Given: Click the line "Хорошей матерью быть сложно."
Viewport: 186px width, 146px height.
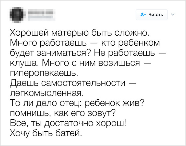Looking at the screenshot, I should tap(79, 33).
